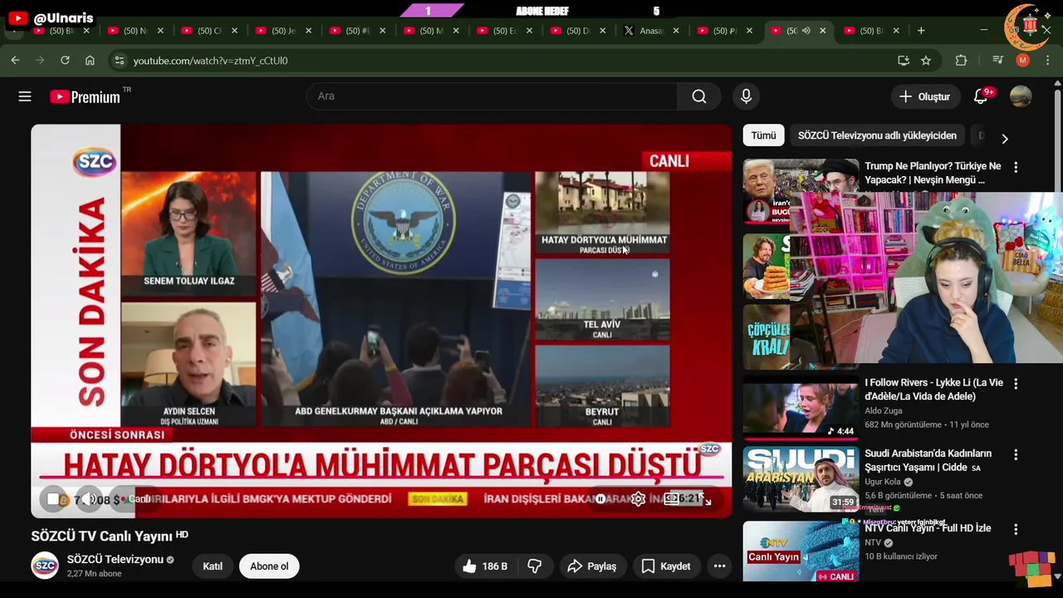Image resolution: width=1063 pixels, height=598 pixels.
Task: Dislike the SÖZCÜ TV video
Action: click(x=535, y=566)
